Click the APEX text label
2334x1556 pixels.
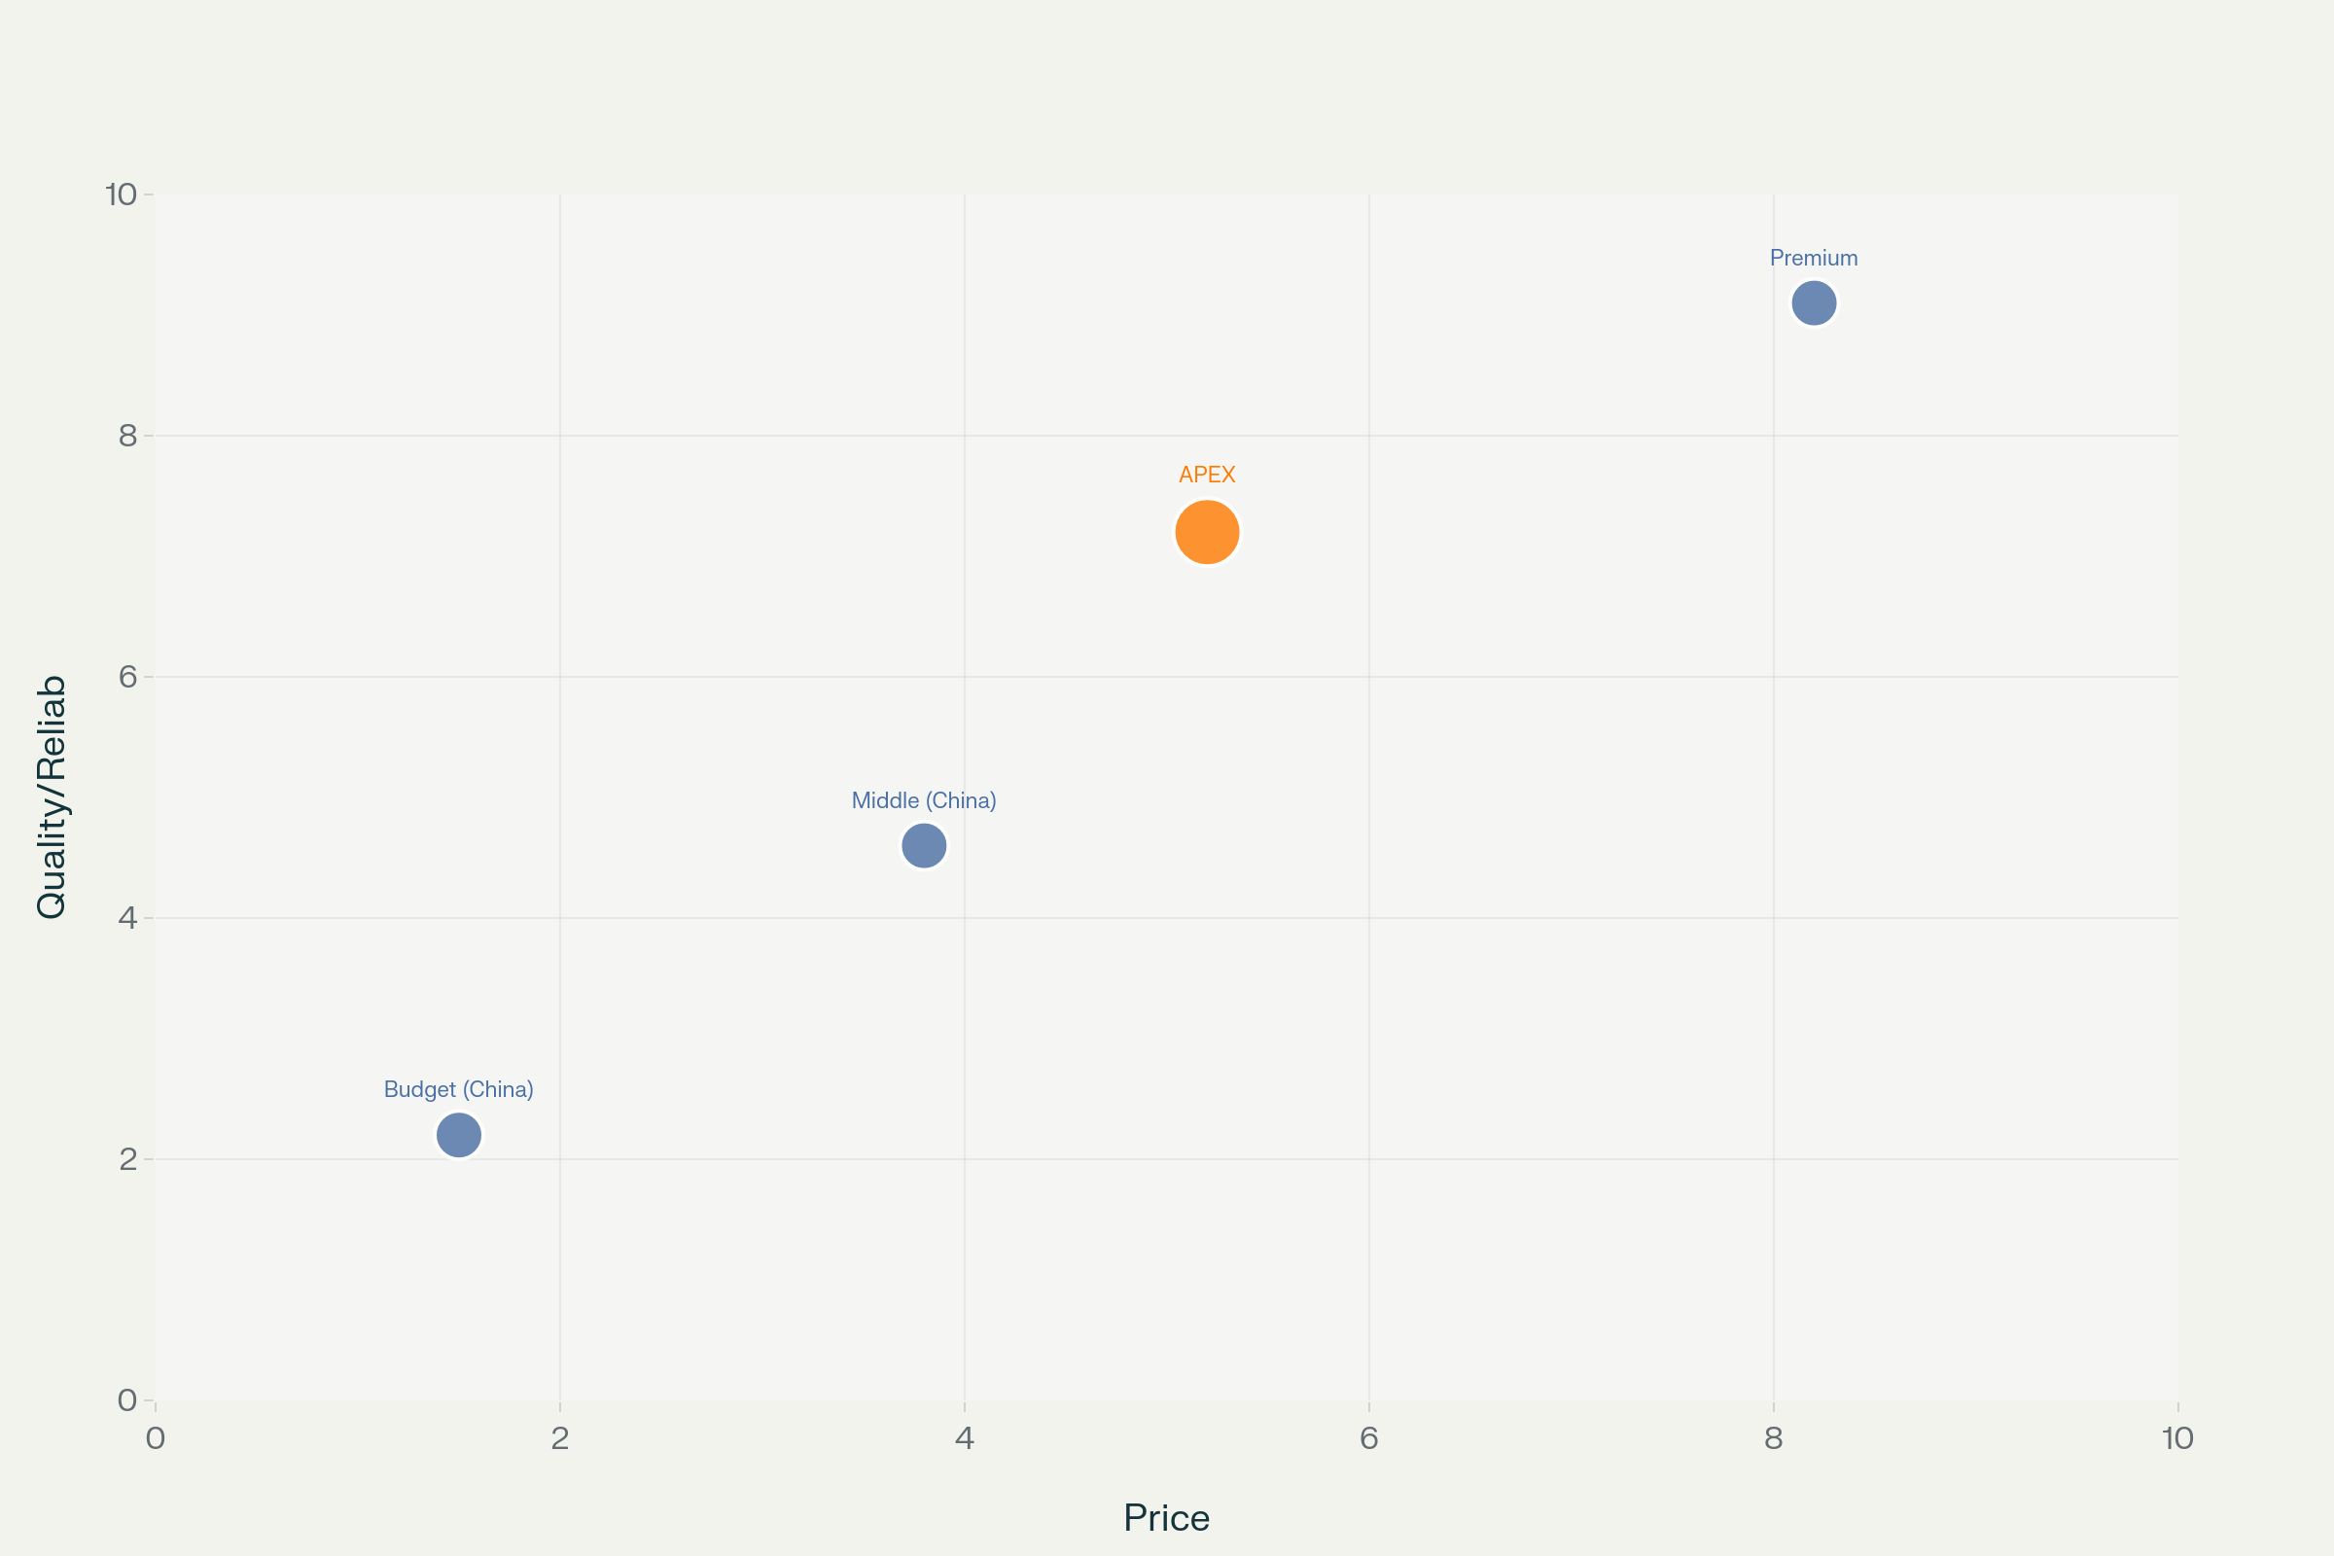[1207, 475]
